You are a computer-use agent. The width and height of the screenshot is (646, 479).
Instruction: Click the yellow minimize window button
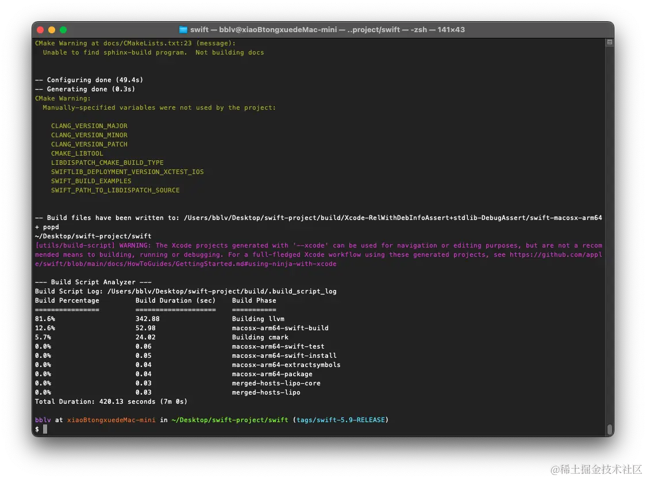[52, 30]
